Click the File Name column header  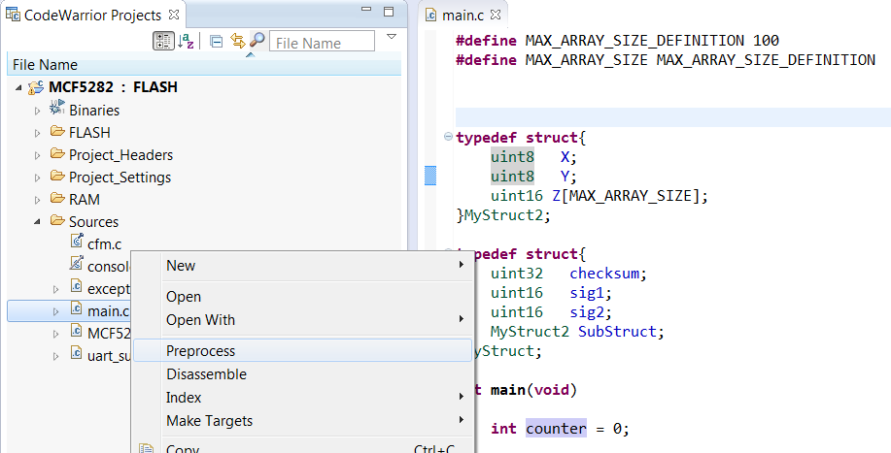point(204,65)
